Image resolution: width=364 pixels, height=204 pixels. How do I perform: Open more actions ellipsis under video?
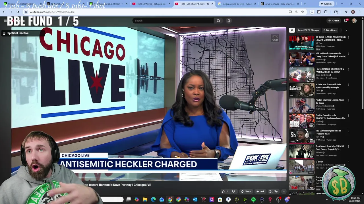pos(284,192)
